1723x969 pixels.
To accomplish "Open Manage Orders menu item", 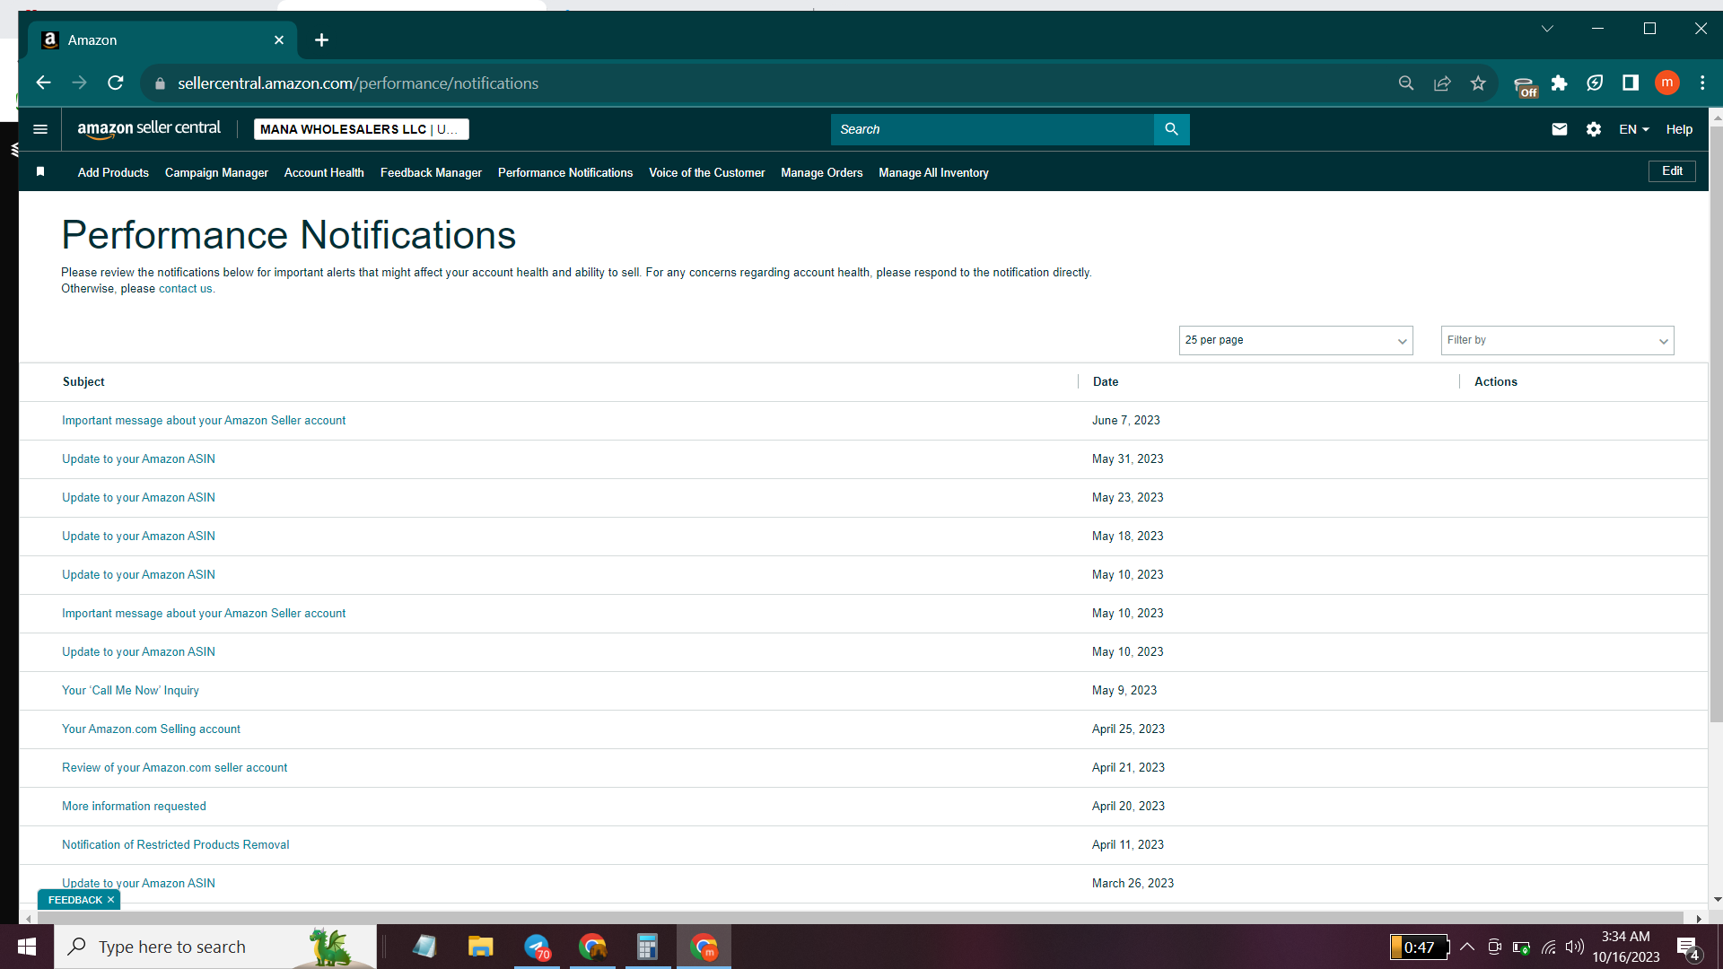I will click(822, 172).
